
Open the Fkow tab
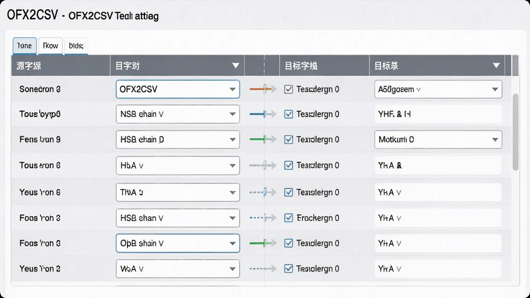point(50,46)
